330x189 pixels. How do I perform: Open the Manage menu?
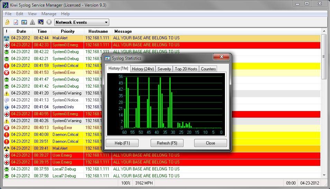[x=49, y=14]
